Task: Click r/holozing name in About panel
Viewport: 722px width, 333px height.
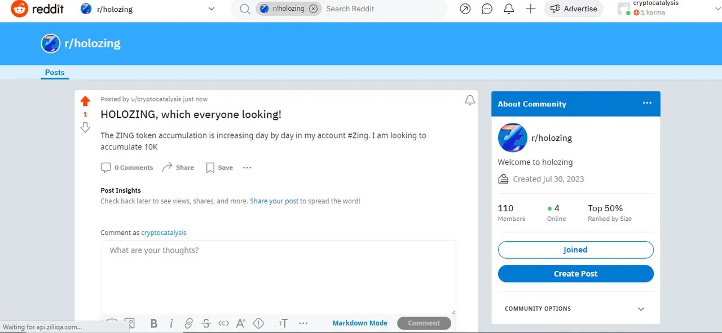Action: [552, 138]
